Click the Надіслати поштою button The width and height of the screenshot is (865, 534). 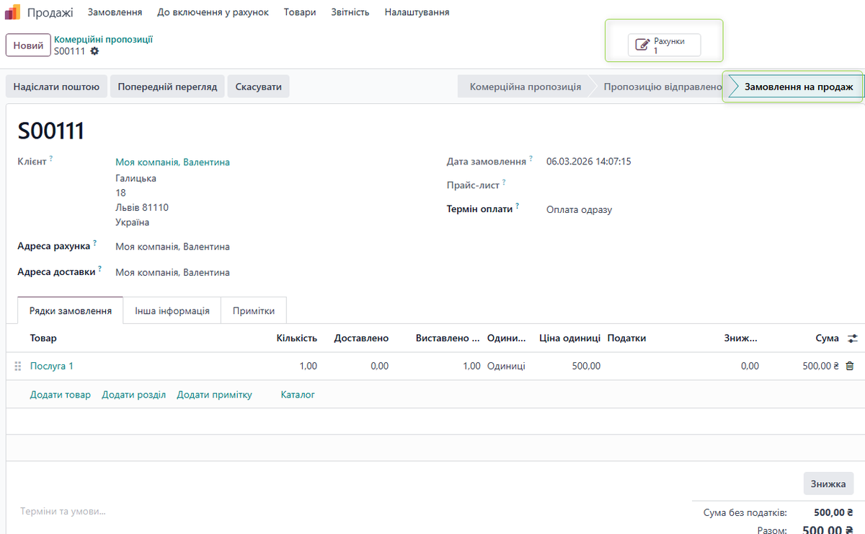point(56,87)
